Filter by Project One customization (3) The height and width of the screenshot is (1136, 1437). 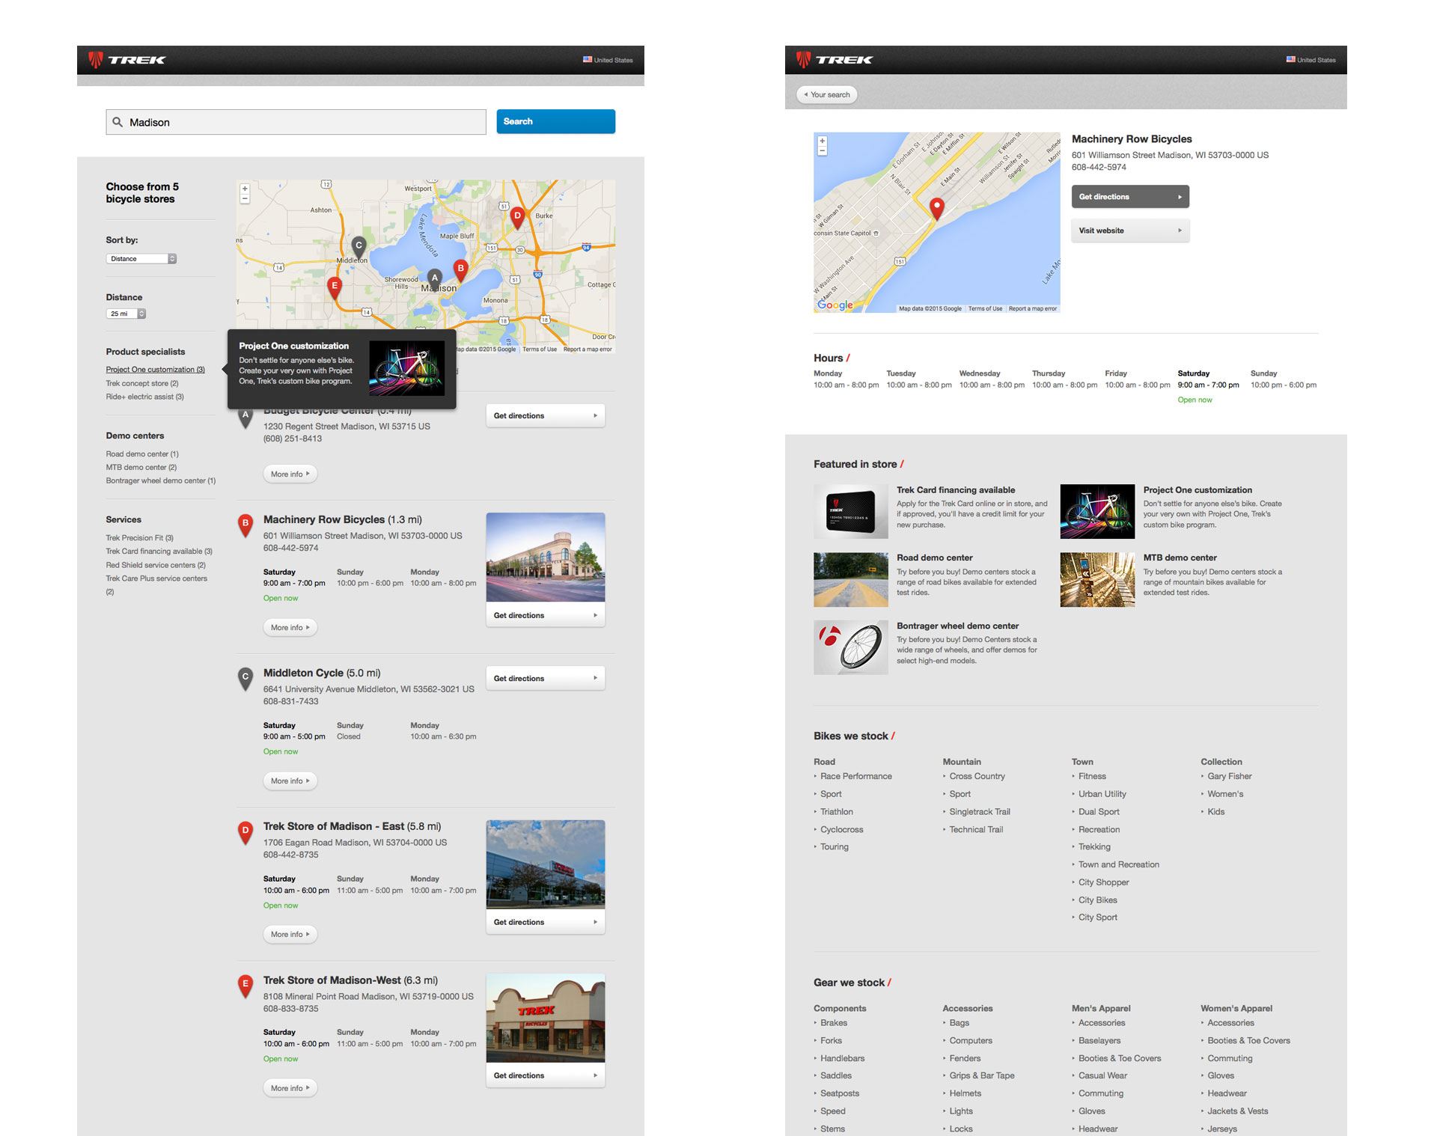pos(156,370)
